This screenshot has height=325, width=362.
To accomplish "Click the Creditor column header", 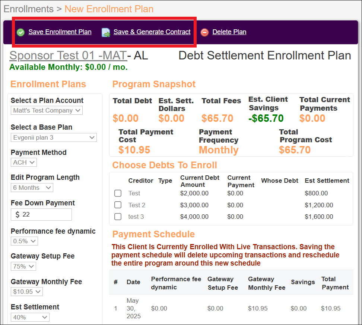I will click(141, 181).
